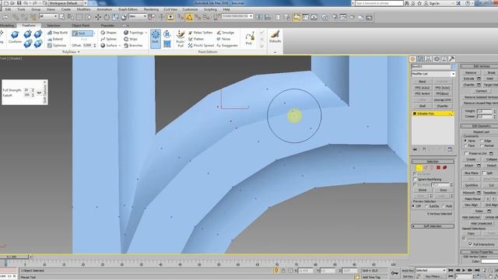
Task: Activate the Push/Pull deform brush
Action: pos(181,38)
